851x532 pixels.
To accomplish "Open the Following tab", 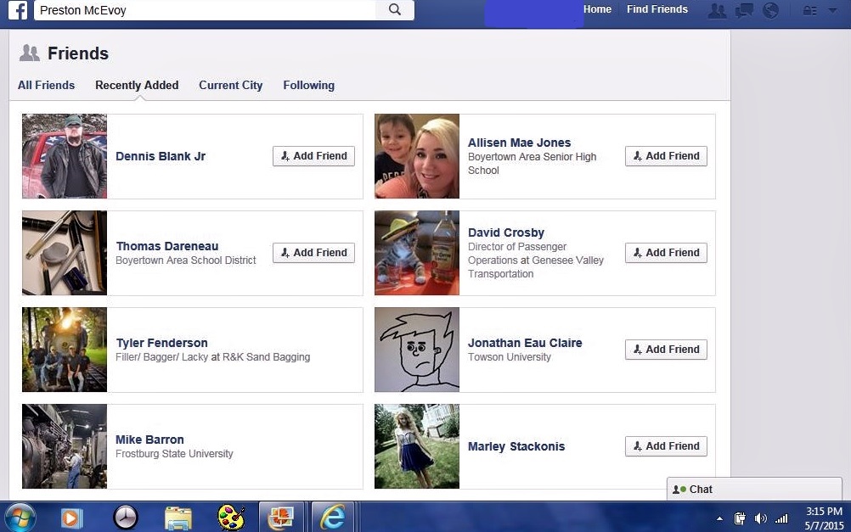I will [309, 85].
